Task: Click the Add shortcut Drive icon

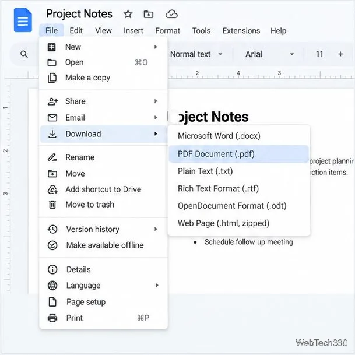Action: click(x=52, y=189)
